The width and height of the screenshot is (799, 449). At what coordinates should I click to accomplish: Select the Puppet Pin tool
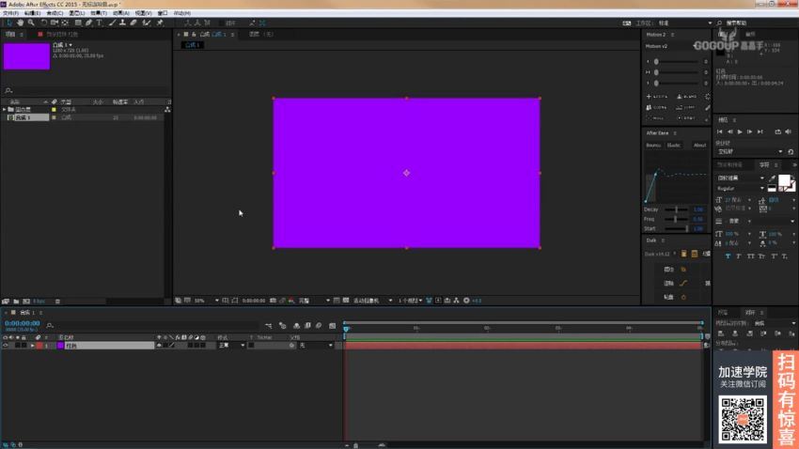click(160, 23)
